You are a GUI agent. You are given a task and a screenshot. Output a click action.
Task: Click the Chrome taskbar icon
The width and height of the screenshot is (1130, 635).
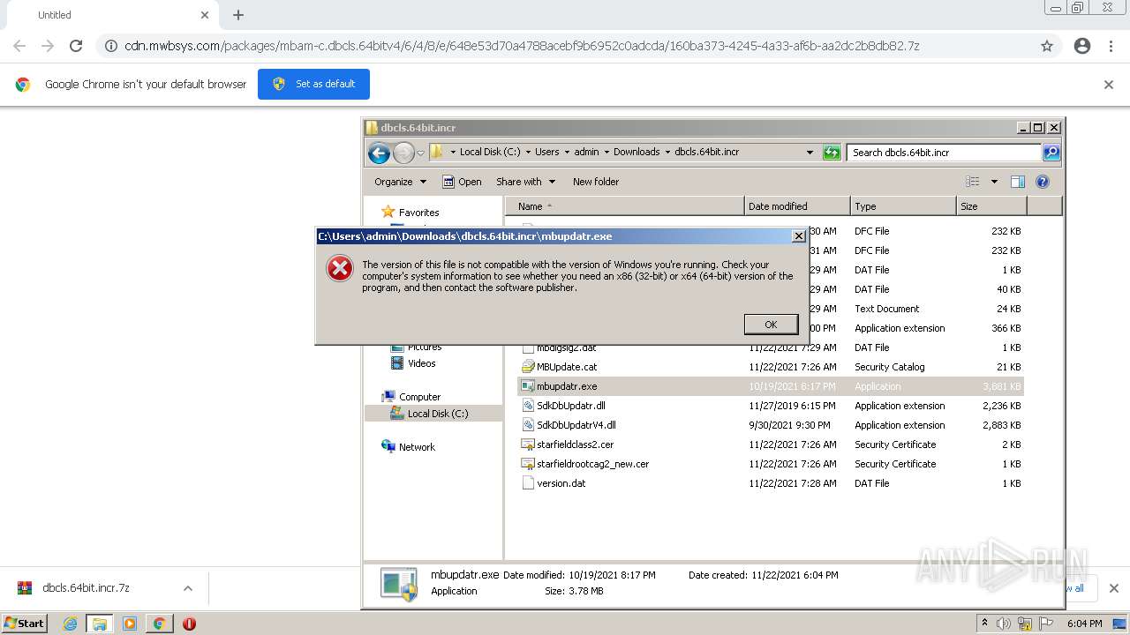point(159,624)
